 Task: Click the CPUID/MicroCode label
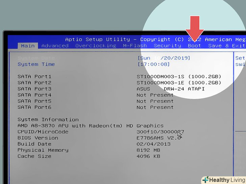43,132
